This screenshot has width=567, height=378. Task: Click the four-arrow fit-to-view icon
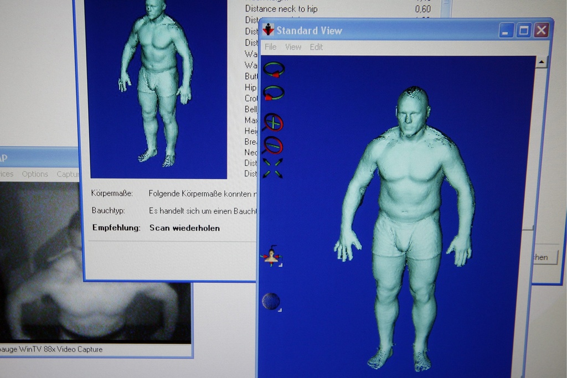pyautogui.click(x=272, y=168)
